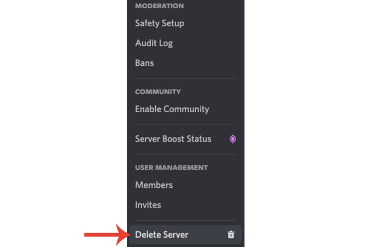Click the divider below Server Boost Status
The height and width of the screenshot is (247, 371).
tap(185, 154)
